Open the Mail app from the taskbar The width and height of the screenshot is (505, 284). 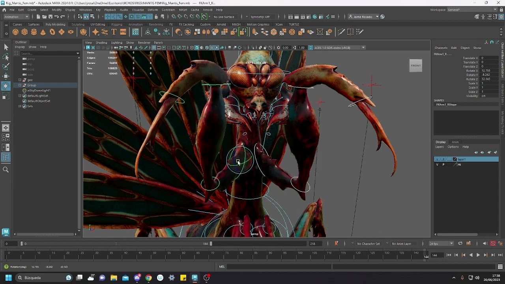[125, 278]
